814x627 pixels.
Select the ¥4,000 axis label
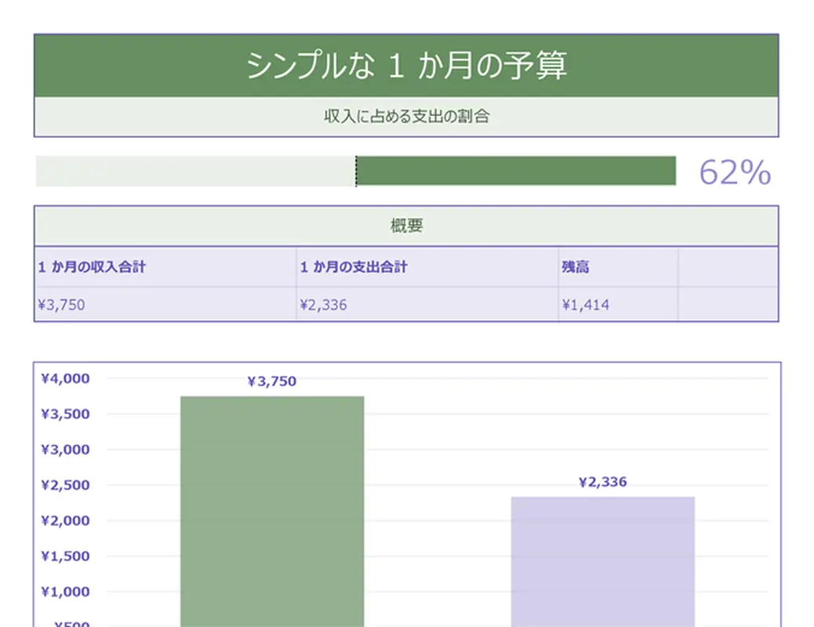click(65, 379)
